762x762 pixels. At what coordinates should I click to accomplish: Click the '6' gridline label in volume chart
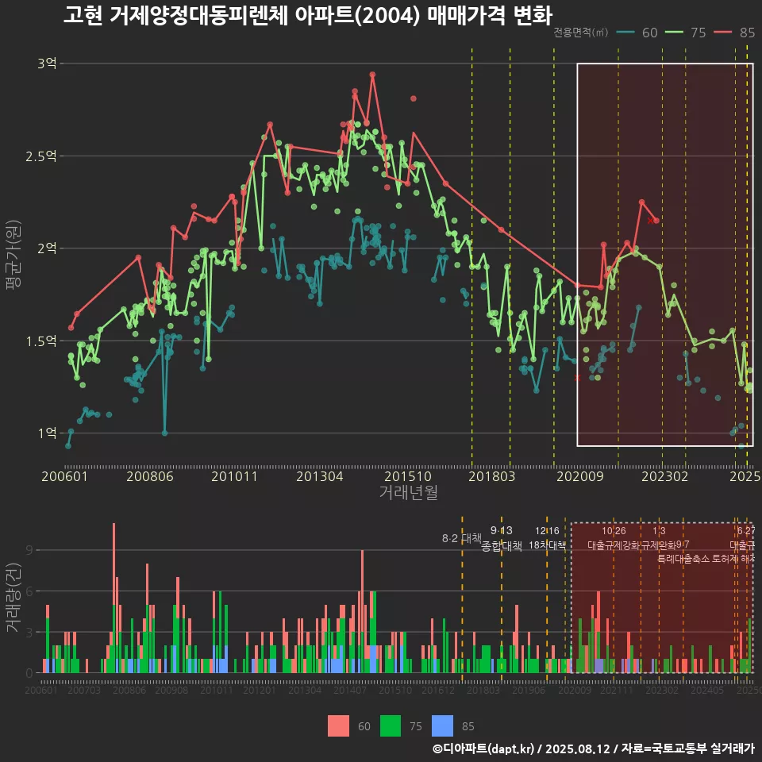(29, 591)
